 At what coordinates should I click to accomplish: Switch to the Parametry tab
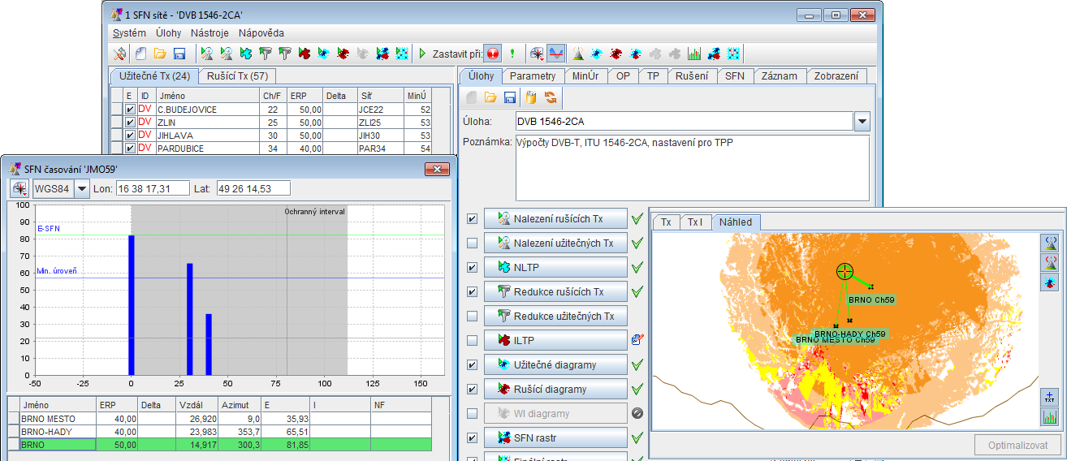(533, 76)
